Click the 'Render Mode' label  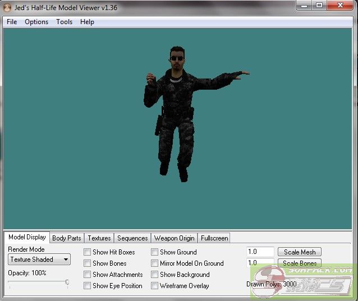26,249
